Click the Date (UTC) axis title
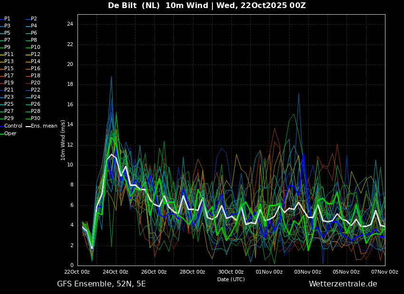The height and width of the screenshot is (294, 404). pos(231,279)
